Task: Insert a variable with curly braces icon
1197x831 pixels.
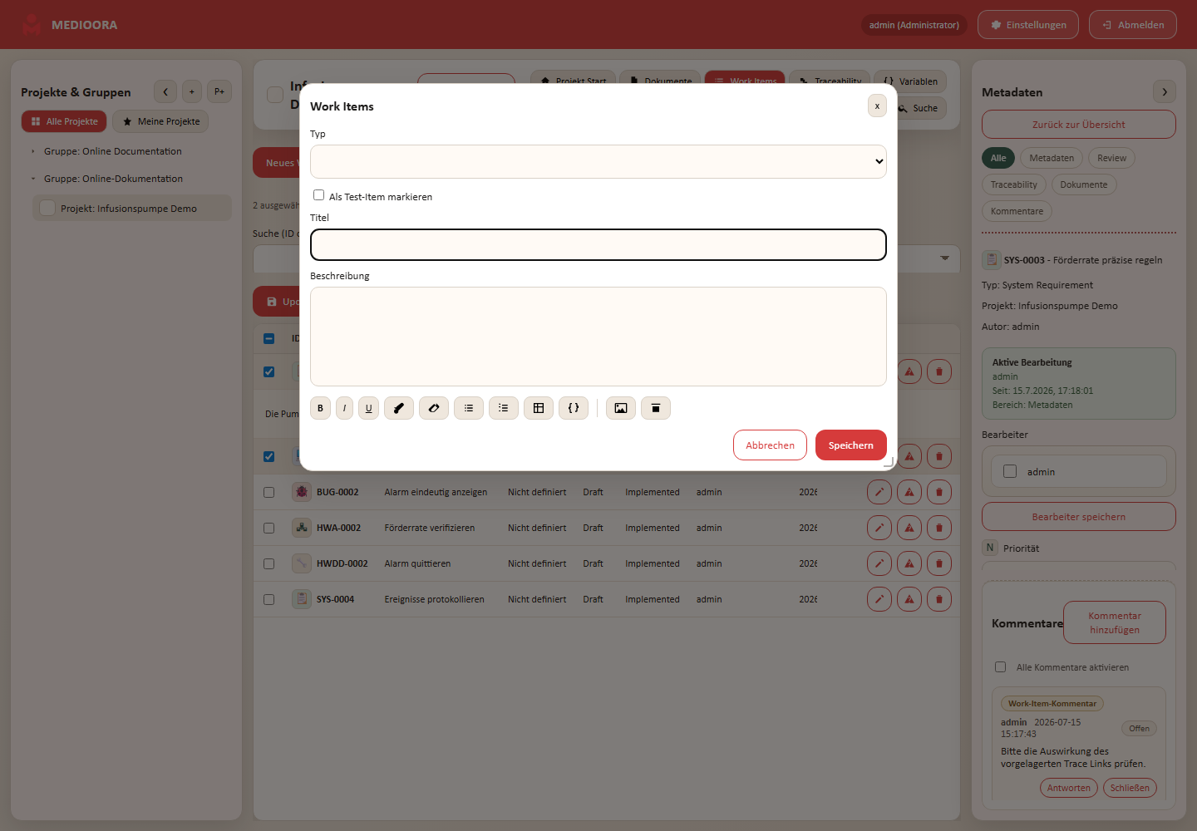Action: (574, 408)
